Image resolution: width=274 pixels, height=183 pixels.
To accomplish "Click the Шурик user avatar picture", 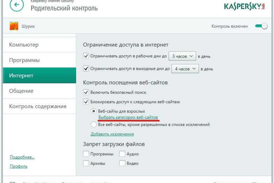I will coord(14,26).
